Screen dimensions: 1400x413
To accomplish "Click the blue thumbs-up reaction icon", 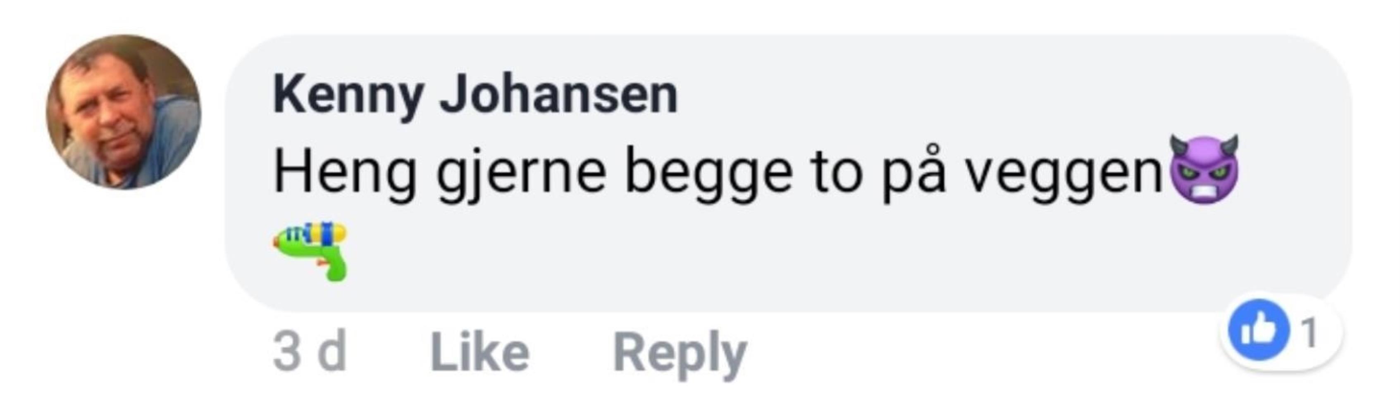I will (1259, 330).
